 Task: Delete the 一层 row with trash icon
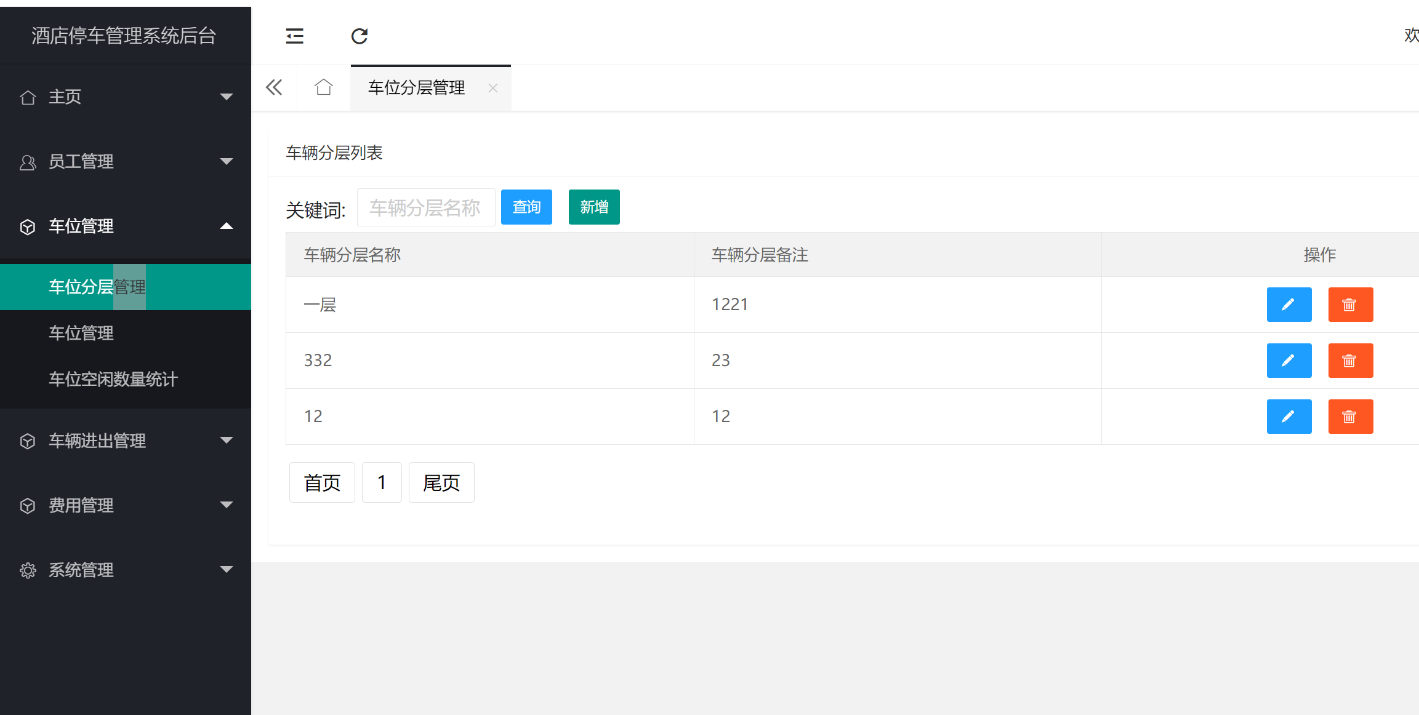(1351, 304)
